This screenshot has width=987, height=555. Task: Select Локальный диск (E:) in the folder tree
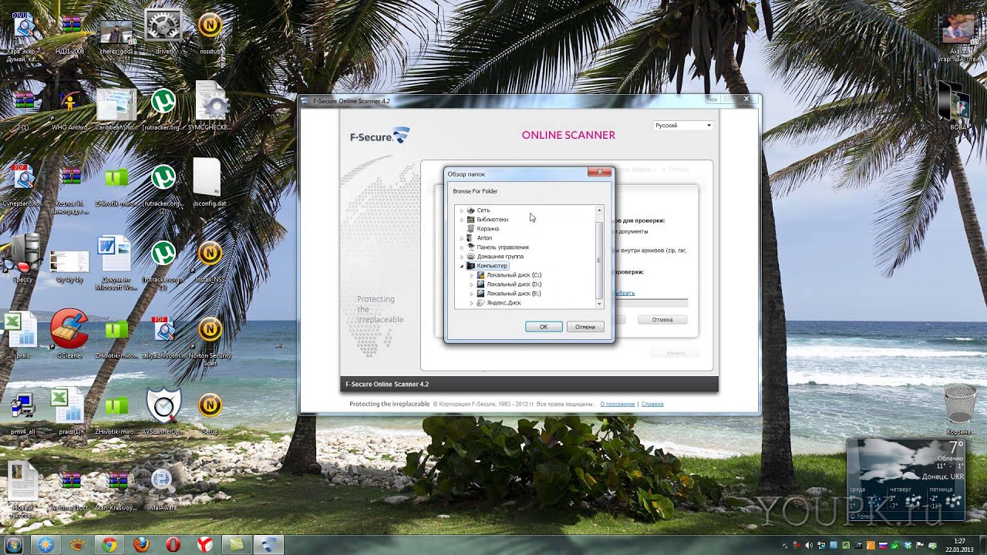click(514, 294)
